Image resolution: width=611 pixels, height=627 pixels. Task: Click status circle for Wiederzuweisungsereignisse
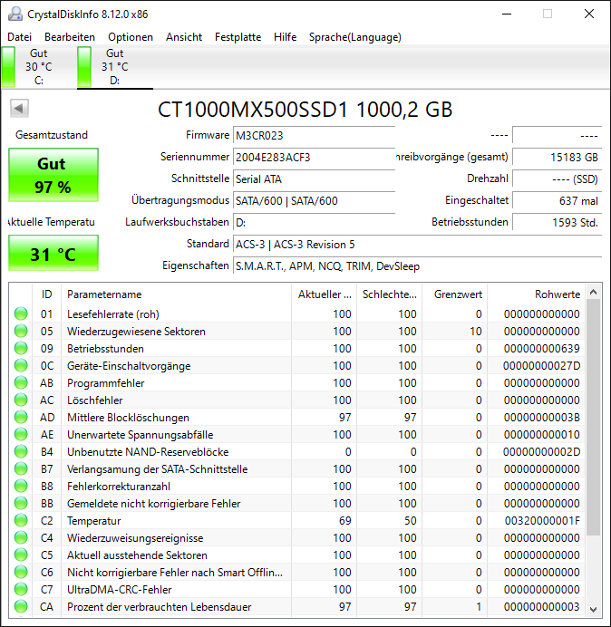tap(21, 537)
